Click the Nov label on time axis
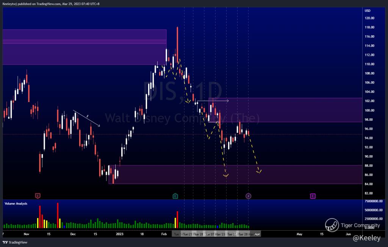388x247 pixels. tap(27, 234)
